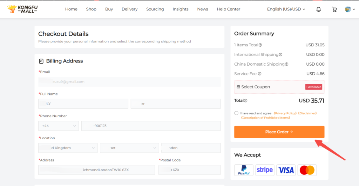Click the Email input field
Viewport: 359px width, 186px height.
[x=129, y=82]
